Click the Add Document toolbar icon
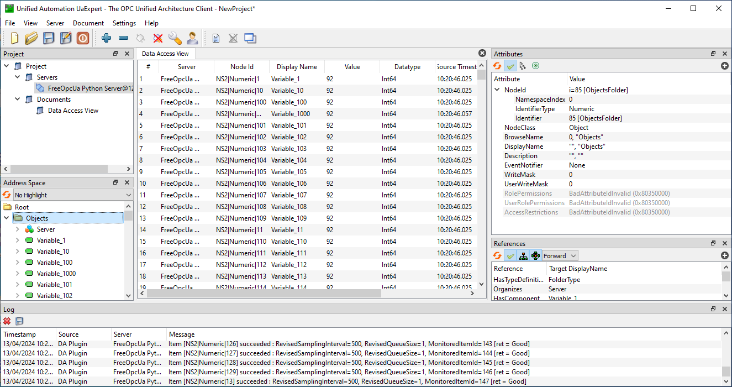Image resolution: width=732 pixels, height=387 pixels. 215,38
